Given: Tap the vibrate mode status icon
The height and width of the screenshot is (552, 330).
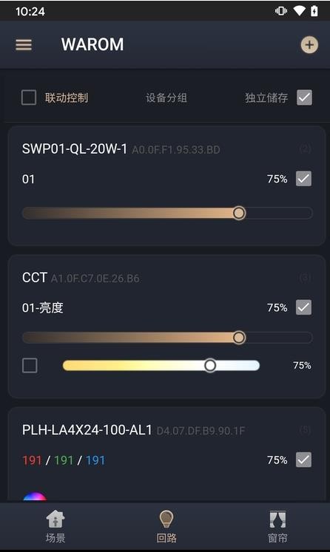Looking at the screenshot, I should point(281,11).
